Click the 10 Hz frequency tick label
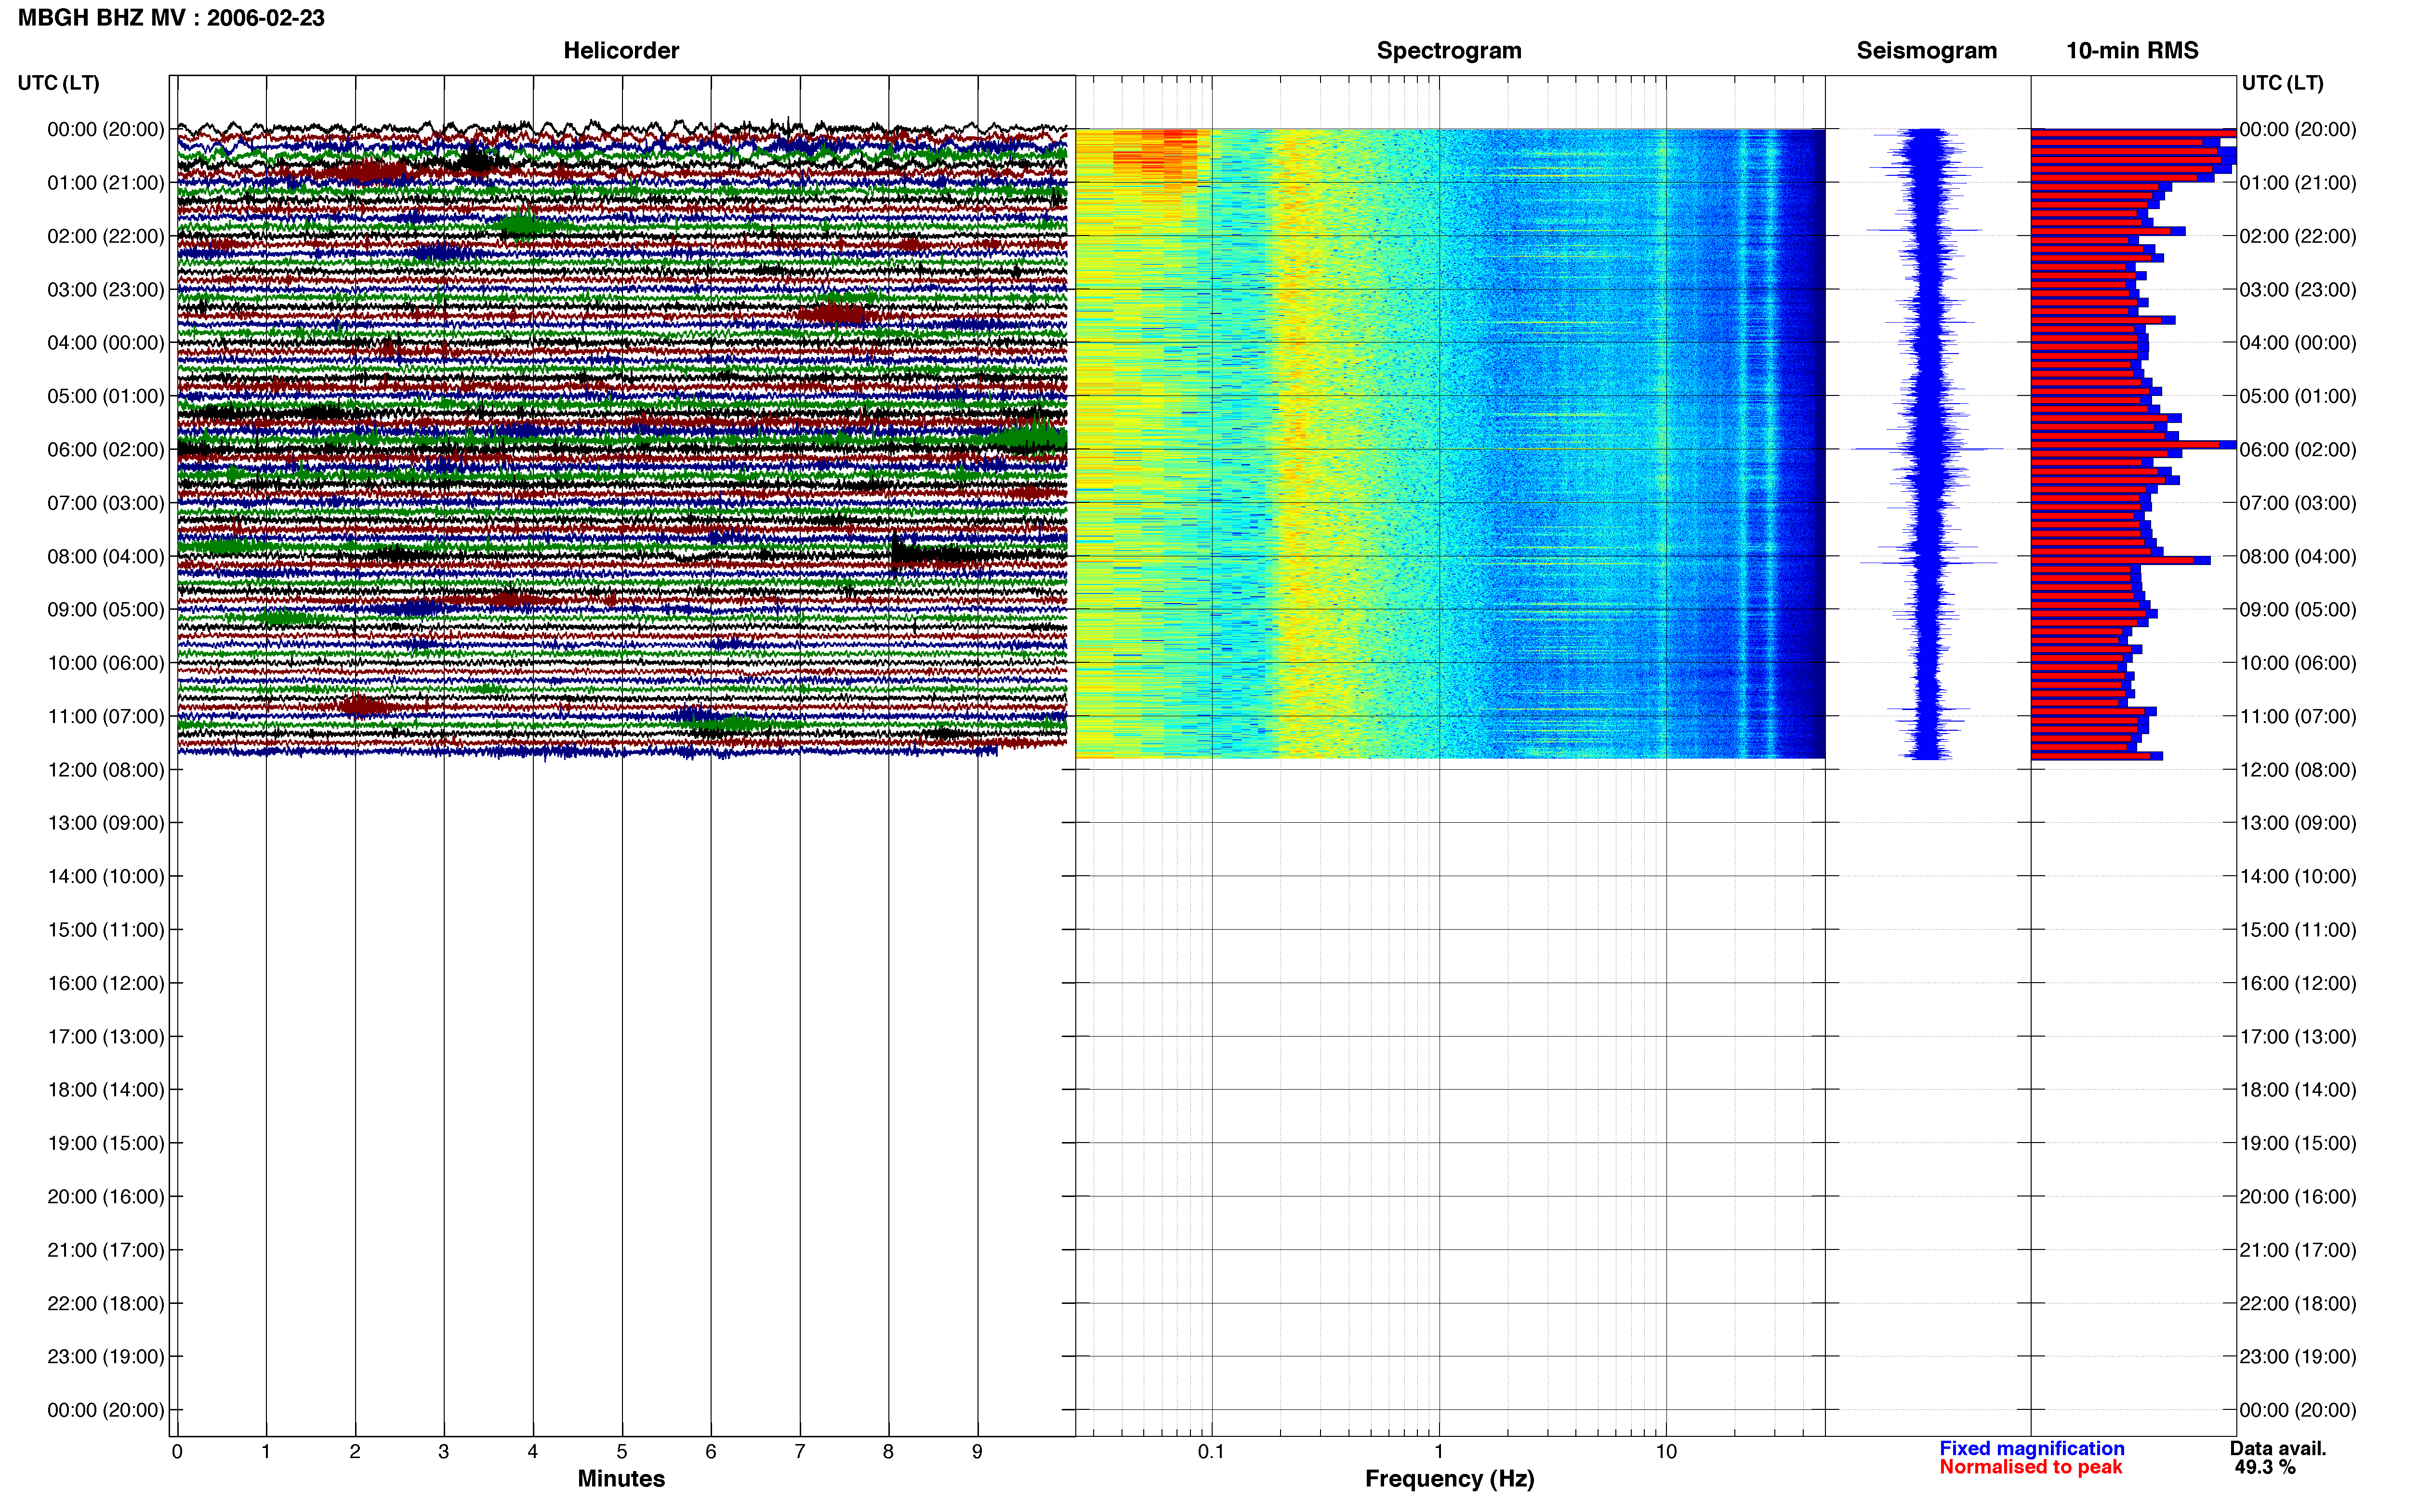The image size is (2418, 1512). [x=1666, y=1451]
